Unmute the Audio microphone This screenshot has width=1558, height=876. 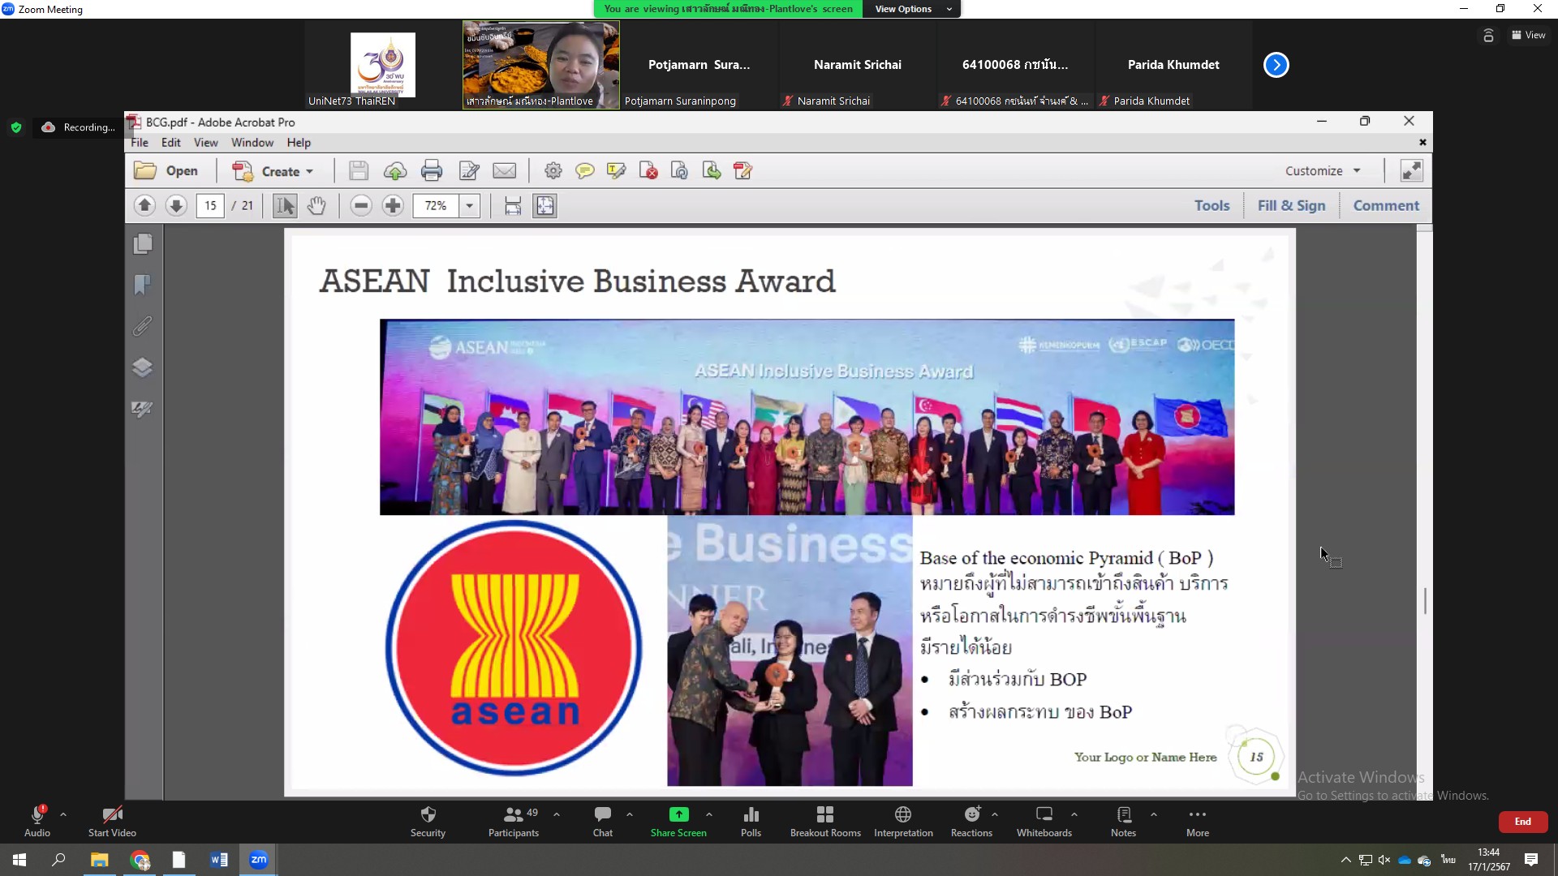click(x=37, y=820)
